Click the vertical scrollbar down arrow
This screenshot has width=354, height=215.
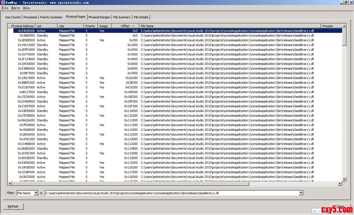click(x=344, y=179)
